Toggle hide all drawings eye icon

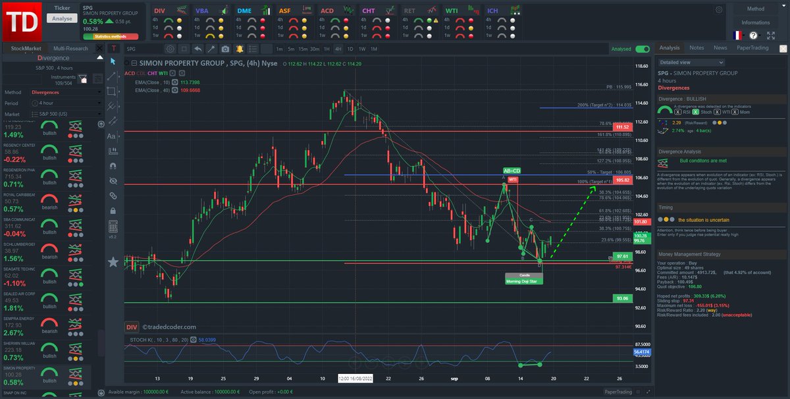pos(113,180)
